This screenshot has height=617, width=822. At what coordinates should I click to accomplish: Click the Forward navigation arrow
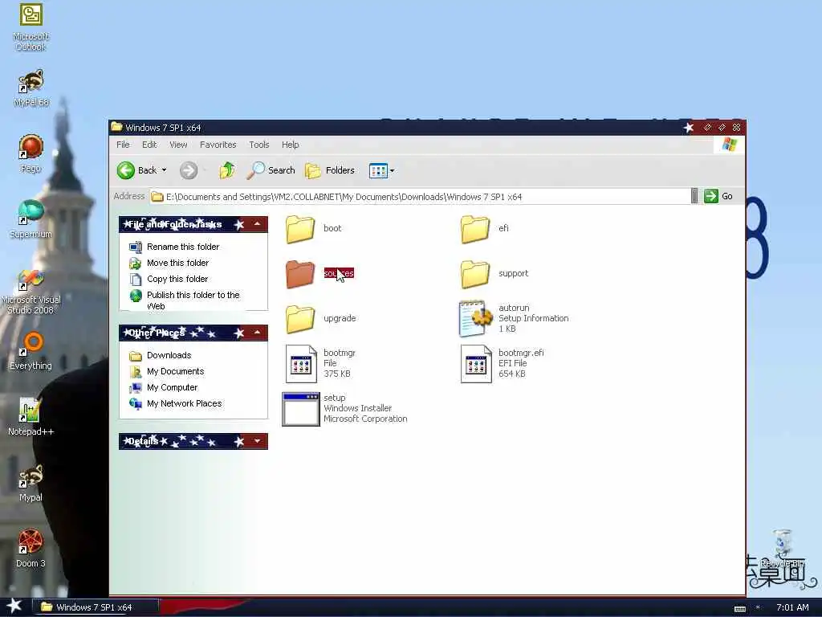point(189,170)
